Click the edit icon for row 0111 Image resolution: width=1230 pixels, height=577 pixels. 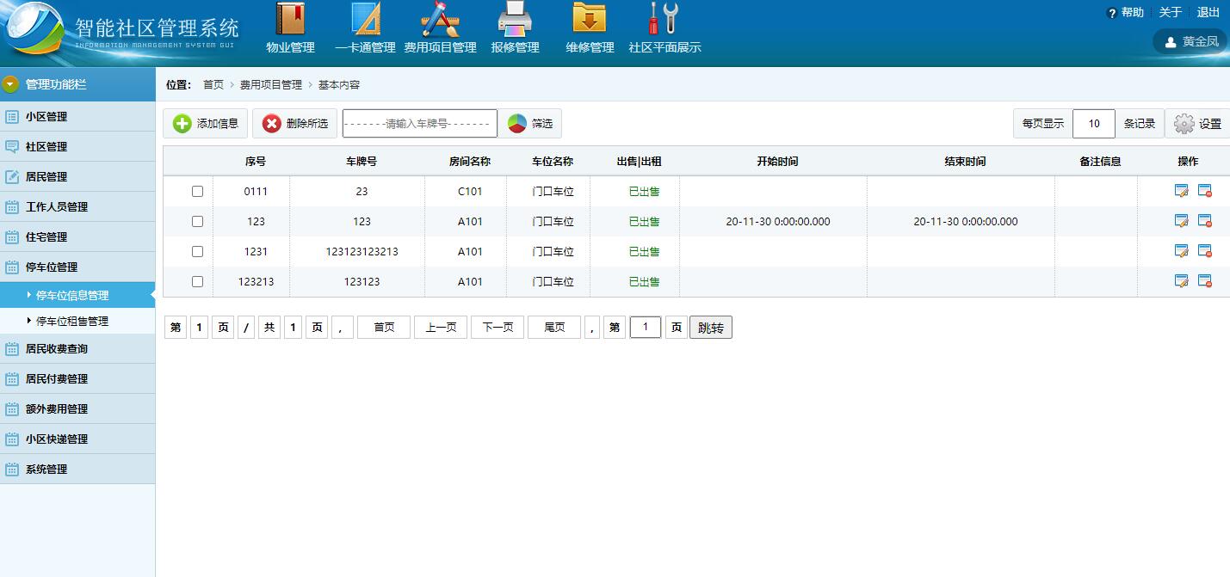pyautogui.click(x=1181, y=191)
